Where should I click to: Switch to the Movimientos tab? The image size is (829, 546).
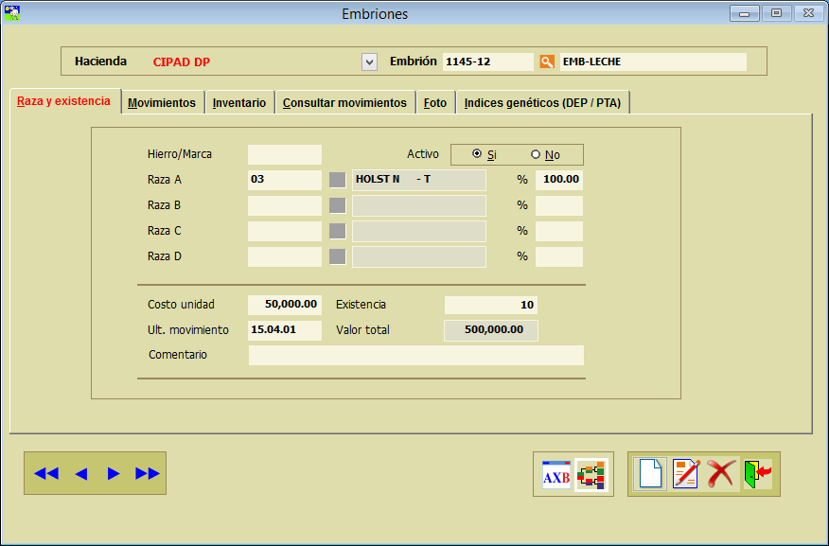(162, 103)
